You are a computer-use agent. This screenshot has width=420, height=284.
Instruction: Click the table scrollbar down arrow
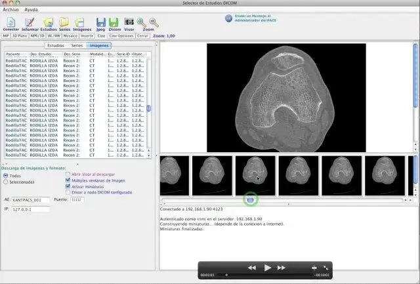149,155
